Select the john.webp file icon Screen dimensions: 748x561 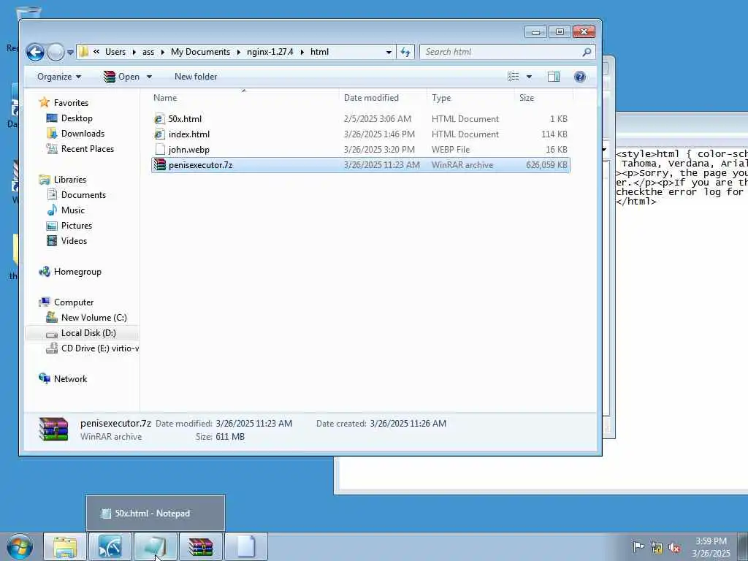(160, 149)
